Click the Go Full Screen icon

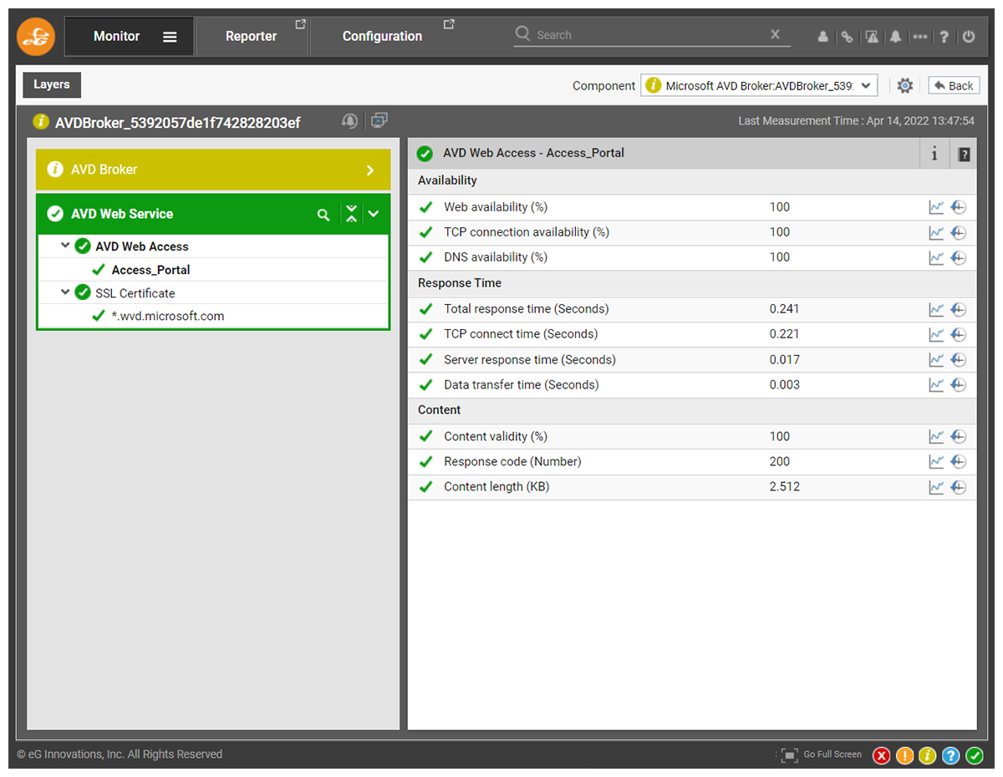(x=789, y=755)
